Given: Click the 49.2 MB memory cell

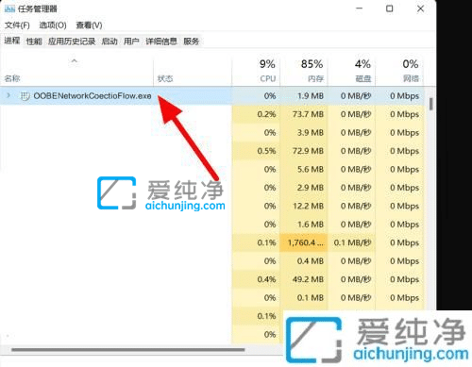Looking at the screenshot, I should coord(304,279).
